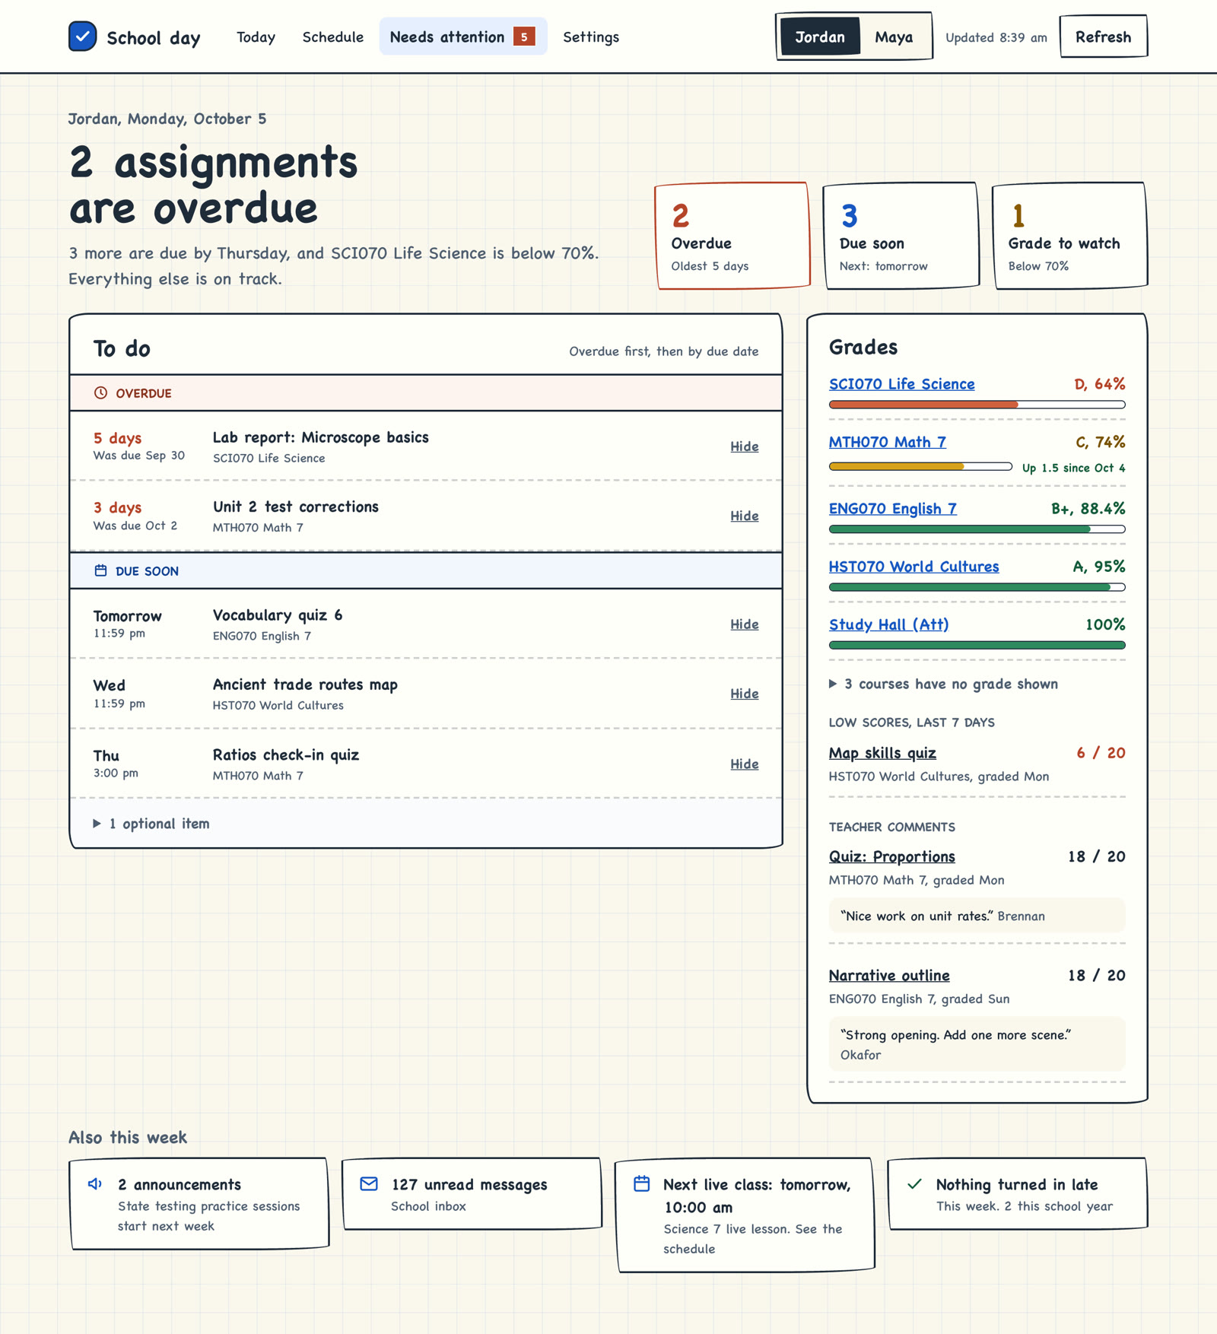Open the Narrative outline assignment link
Image resolution: width=1217 pixels, height=1334 pixels.
tap(889, 975)
